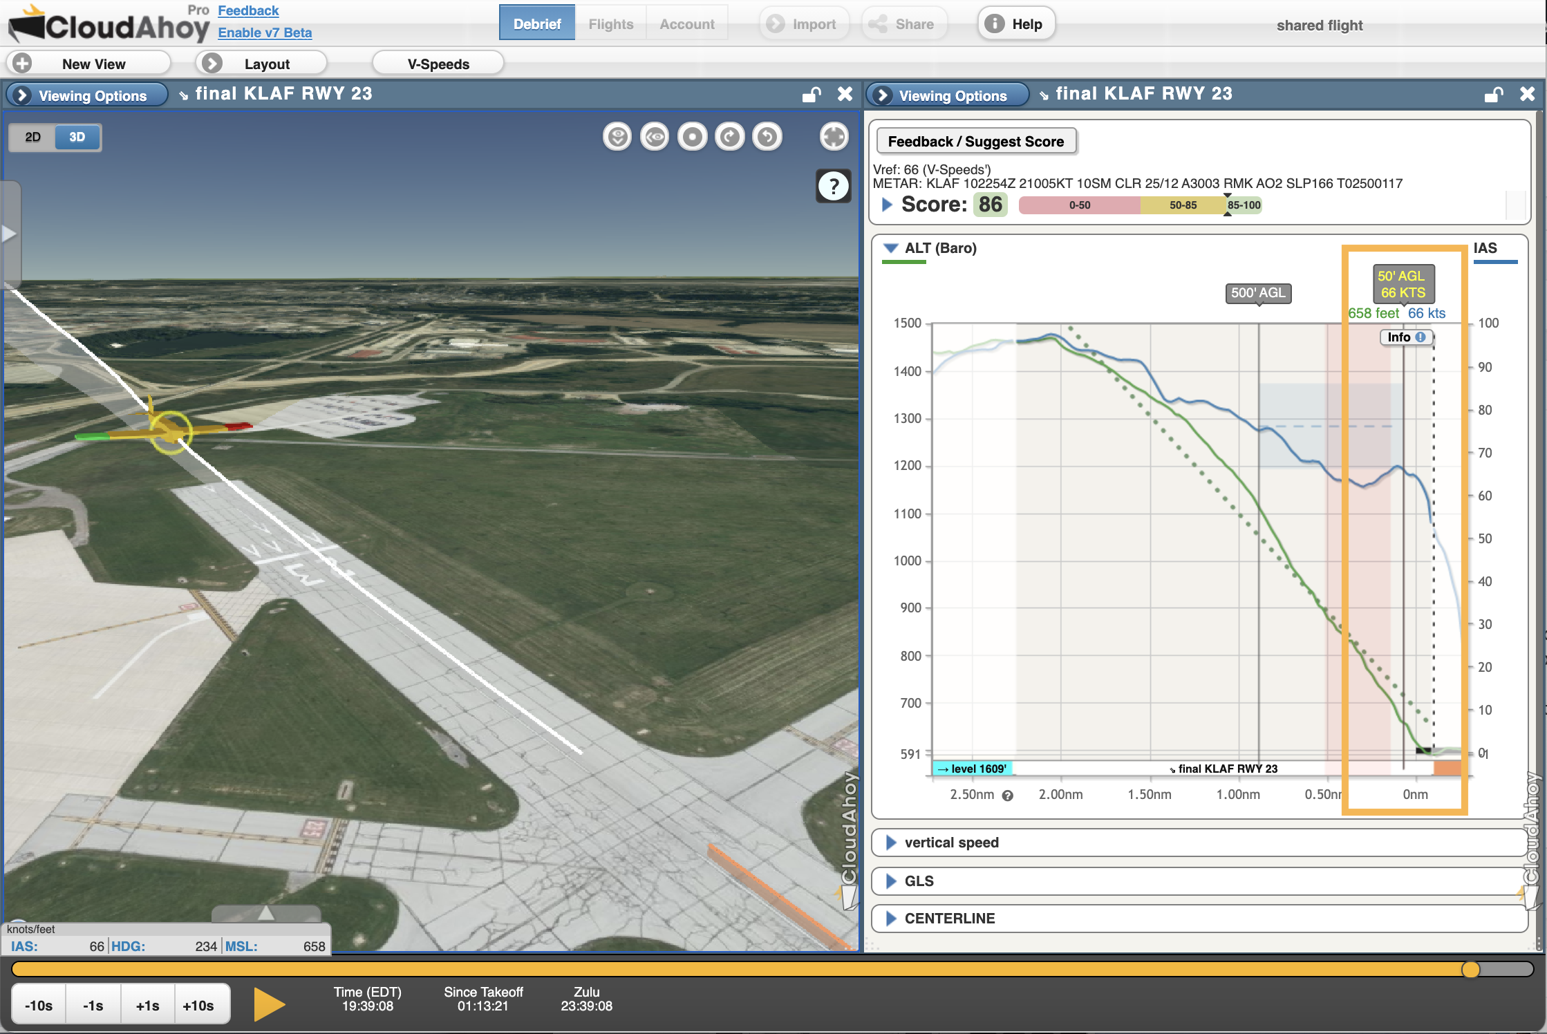Click the arrow icon beside Layout
Image resolution: width=1547 pixels, height=1034 pixels.
[212, 64]
